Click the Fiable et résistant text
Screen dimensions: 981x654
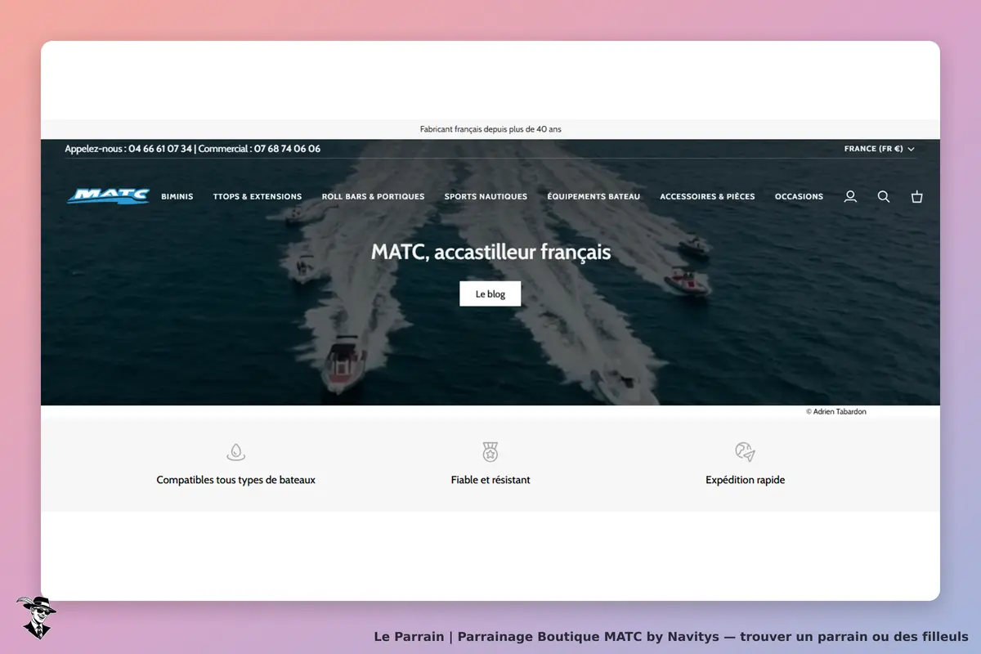[490, 480]
